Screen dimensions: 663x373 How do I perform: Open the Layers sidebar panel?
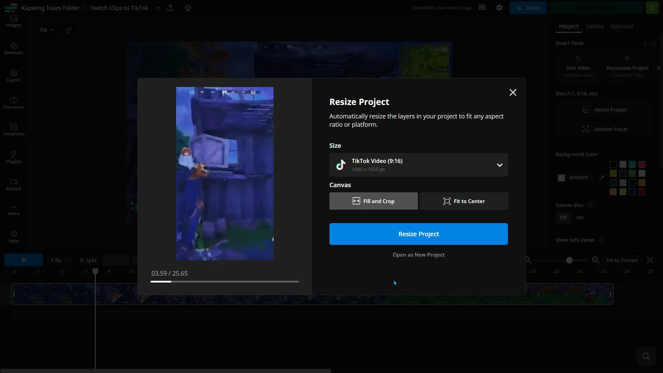click(x=13, y=76)
